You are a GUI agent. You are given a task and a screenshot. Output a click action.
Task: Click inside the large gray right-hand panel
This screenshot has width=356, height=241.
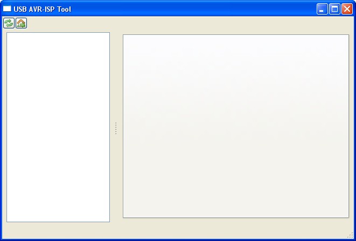[236, 126]
